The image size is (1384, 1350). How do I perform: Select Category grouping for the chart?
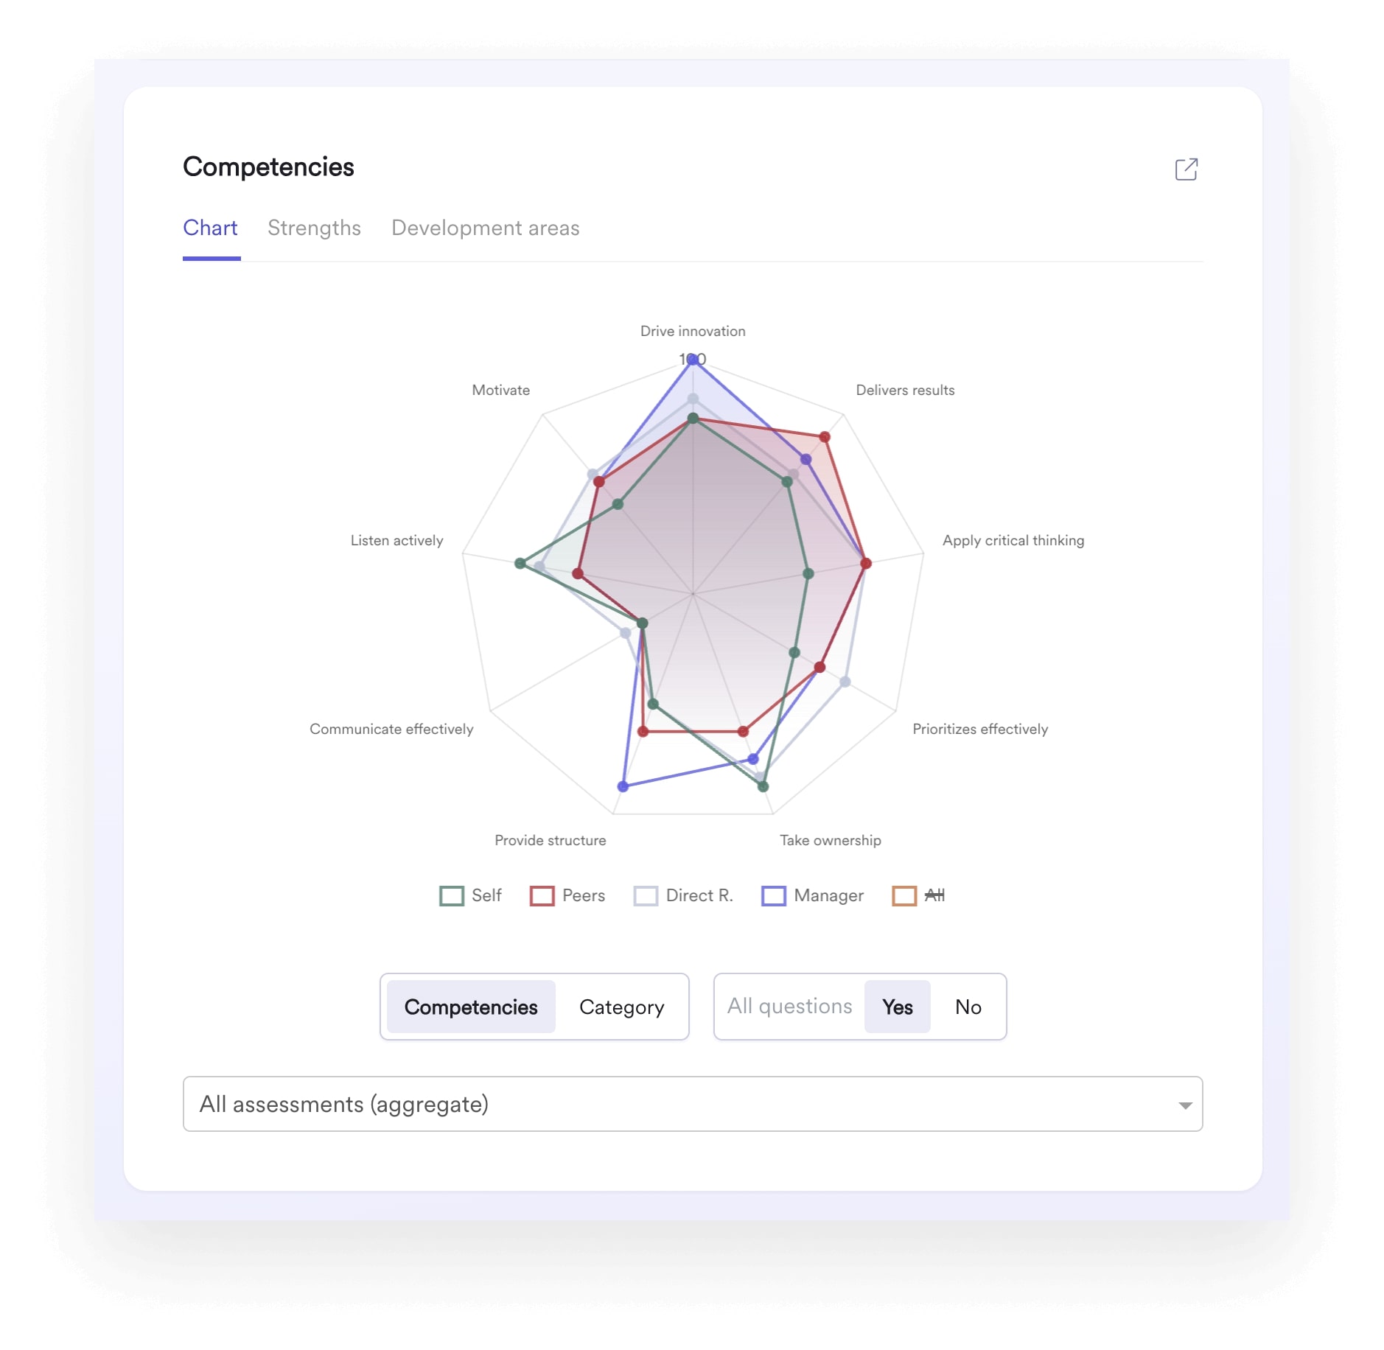point(621,1007)
